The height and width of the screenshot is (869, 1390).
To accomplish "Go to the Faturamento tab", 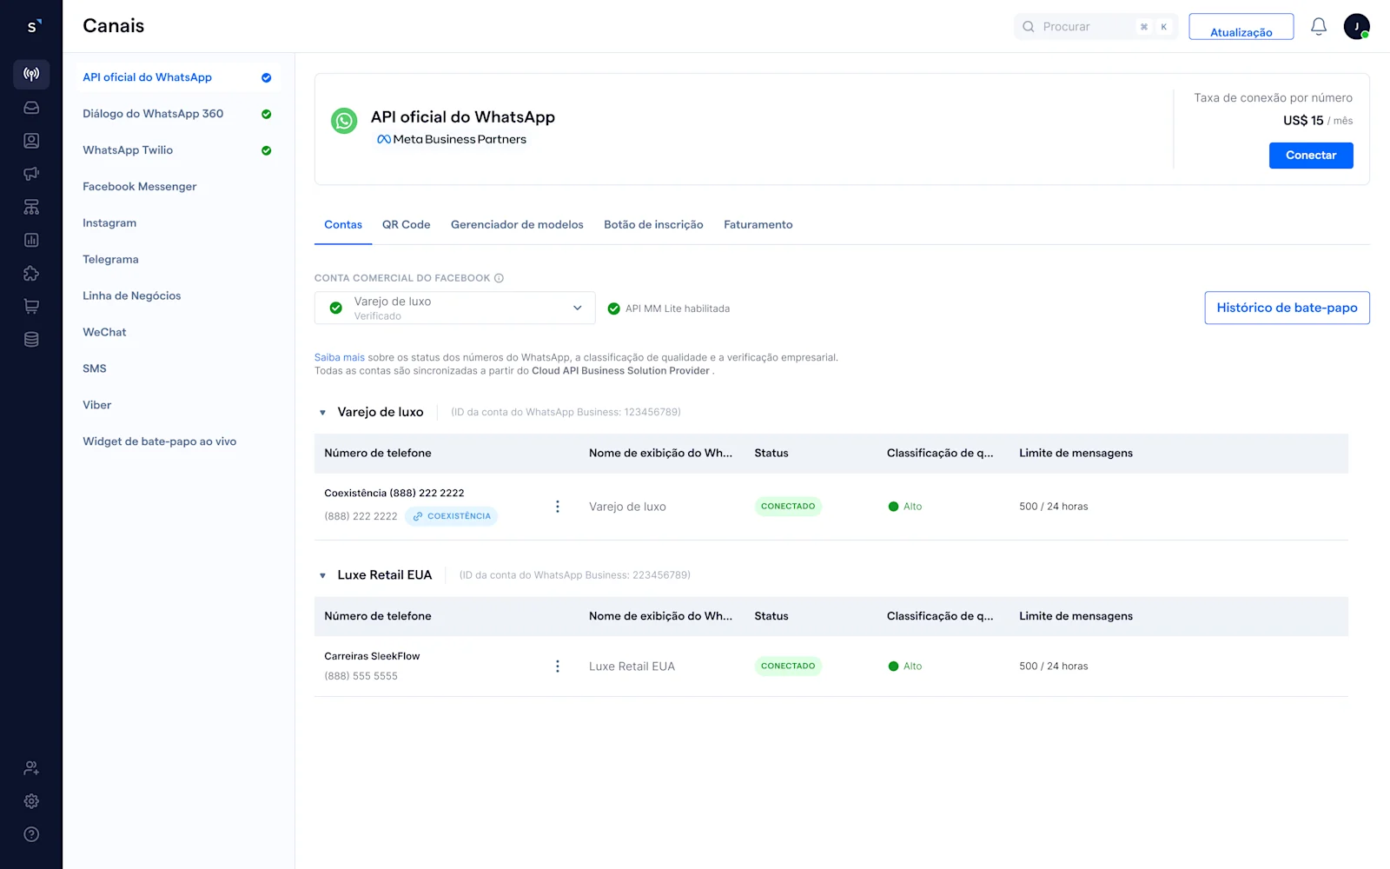I will (x=758, y=225).
